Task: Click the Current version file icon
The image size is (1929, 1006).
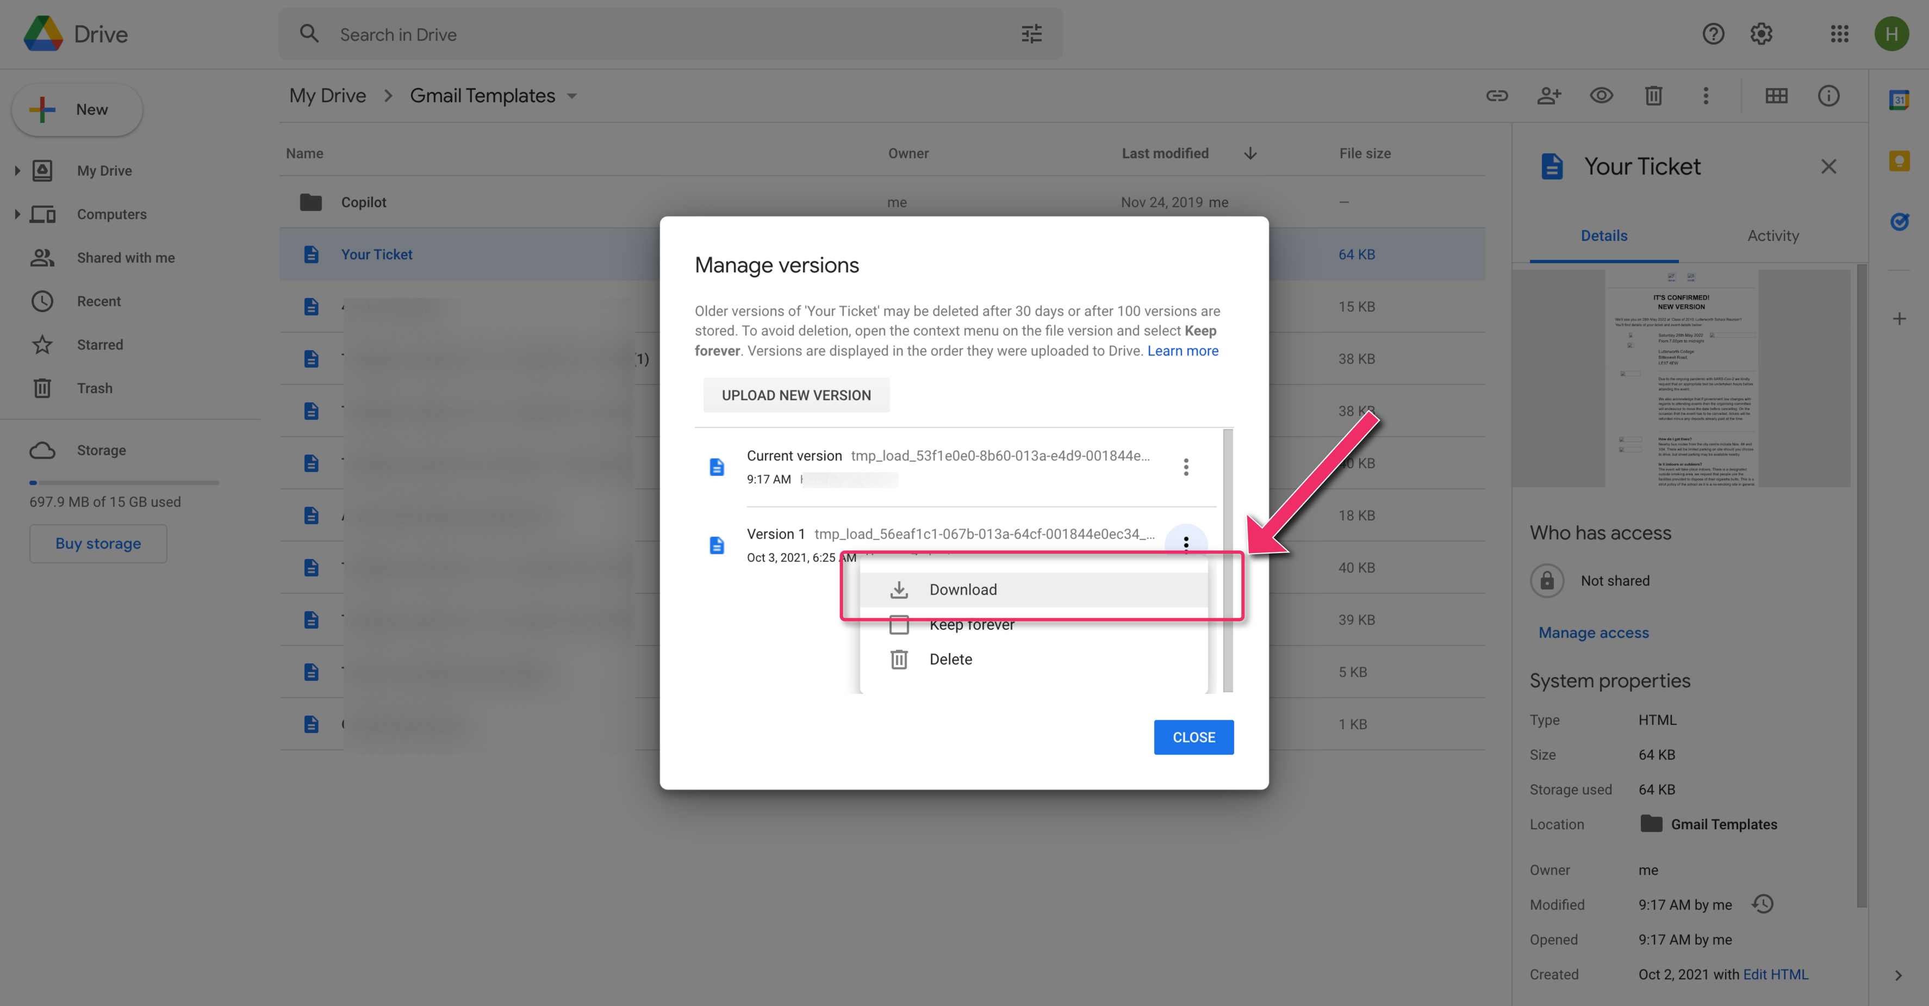Action: tap(717, 467)
